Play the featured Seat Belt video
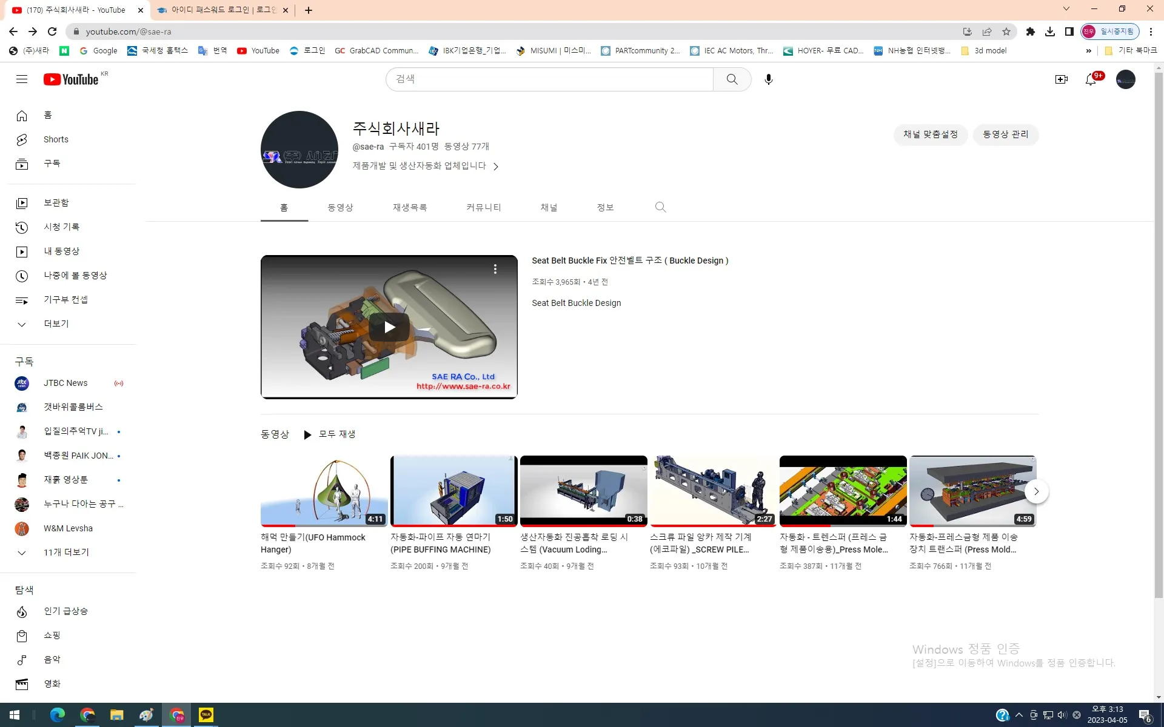The width and height of the screenshot is (1164, 727). [x=389, y=327]
